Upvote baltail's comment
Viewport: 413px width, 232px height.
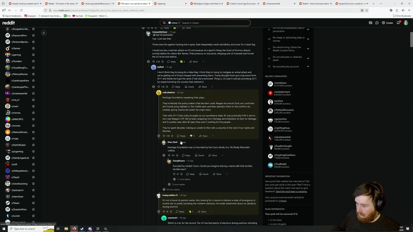(159, 87)
